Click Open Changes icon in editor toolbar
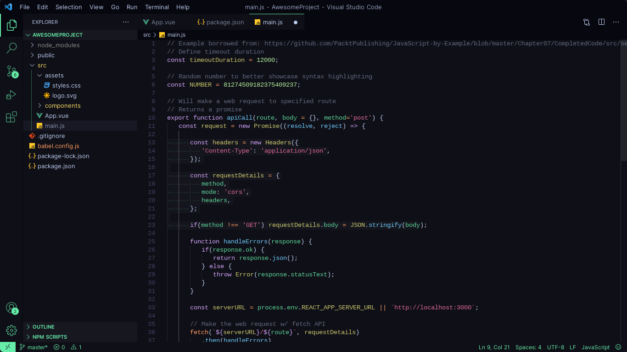Viewport: 627px width, 352px height. pos(587,22)
